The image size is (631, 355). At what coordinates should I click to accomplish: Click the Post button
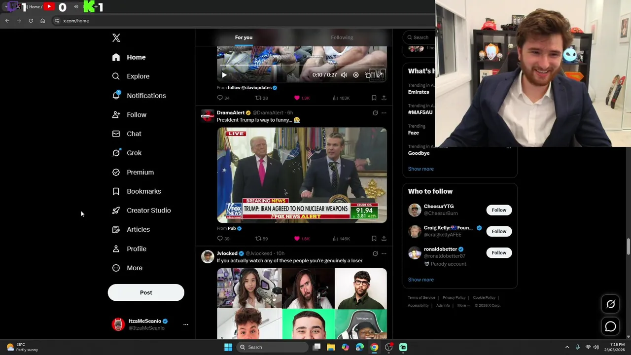pyautogui.click(x=146, y=292)
